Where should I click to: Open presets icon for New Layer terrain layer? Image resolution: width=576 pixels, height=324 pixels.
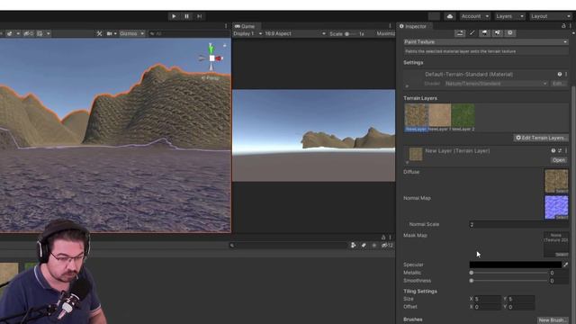tap(560, 150)
